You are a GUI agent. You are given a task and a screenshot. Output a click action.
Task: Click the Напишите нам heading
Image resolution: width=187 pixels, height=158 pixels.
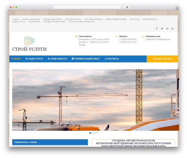click(153, 36)
